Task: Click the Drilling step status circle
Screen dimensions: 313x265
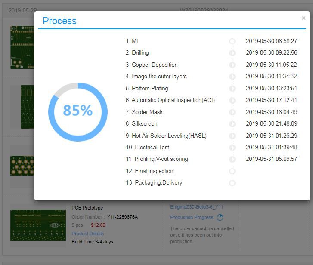Action: 232,53
